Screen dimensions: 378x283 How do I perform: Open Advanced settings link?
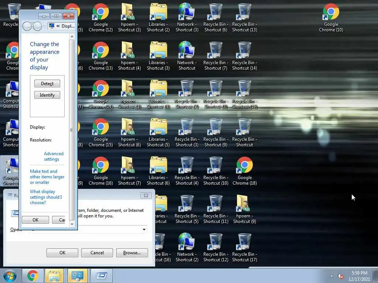[x=54, y=156]
